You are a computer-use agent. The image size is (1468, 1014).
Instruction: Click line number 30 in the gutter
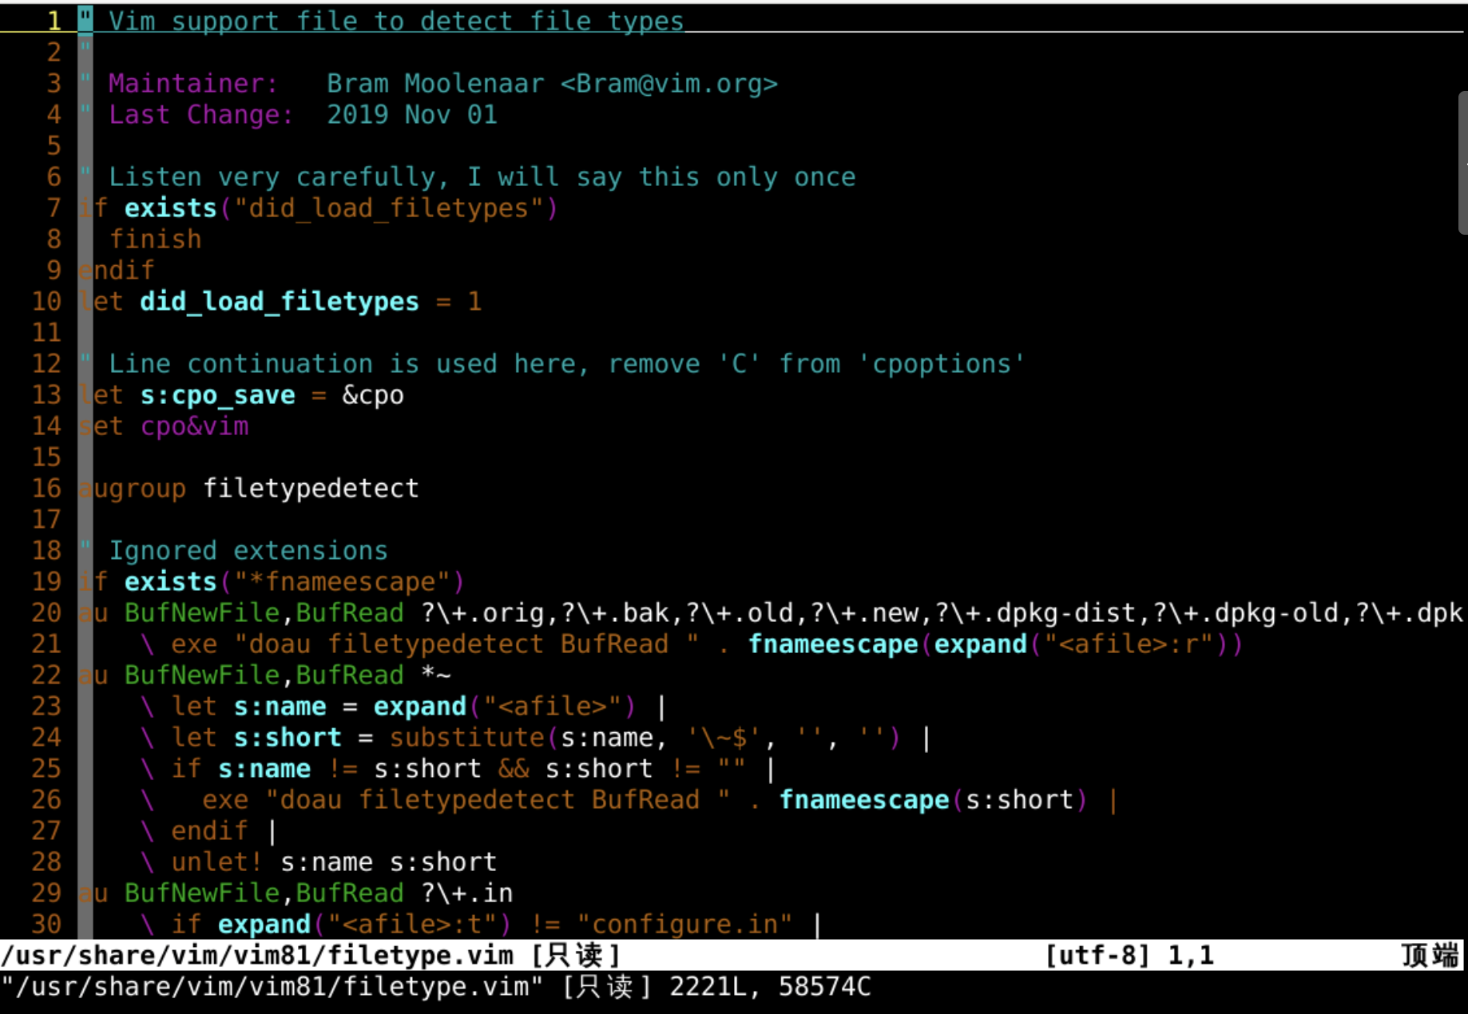(x=46, y=925)
